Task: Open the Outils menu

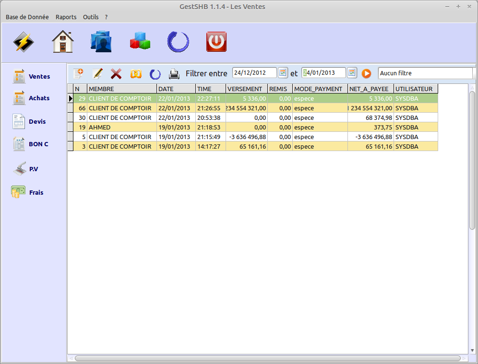Action: (91, 17)
